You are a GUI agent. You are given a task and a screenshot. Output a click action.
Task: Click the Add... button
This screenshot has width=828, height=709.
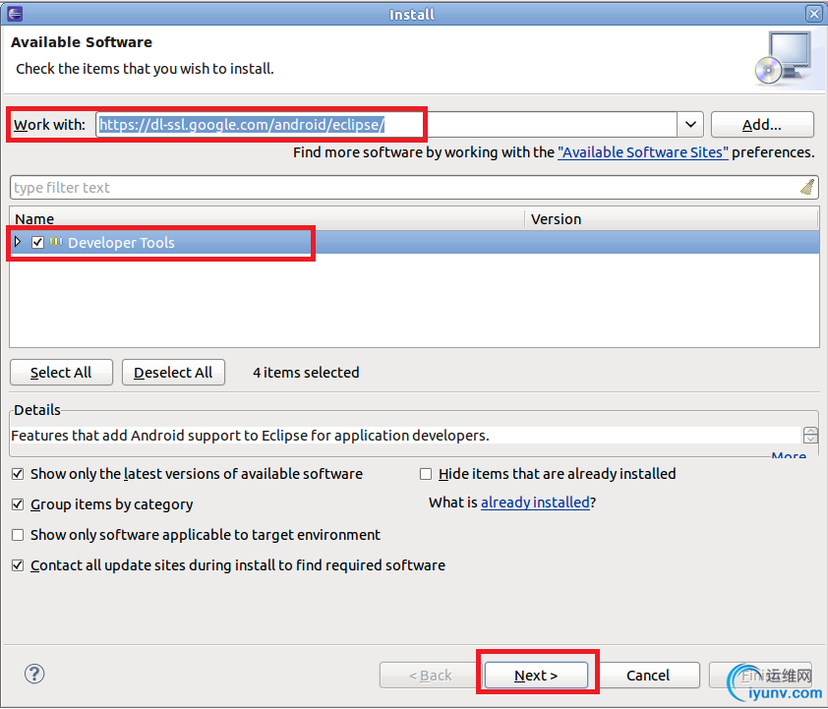point(762,125)
